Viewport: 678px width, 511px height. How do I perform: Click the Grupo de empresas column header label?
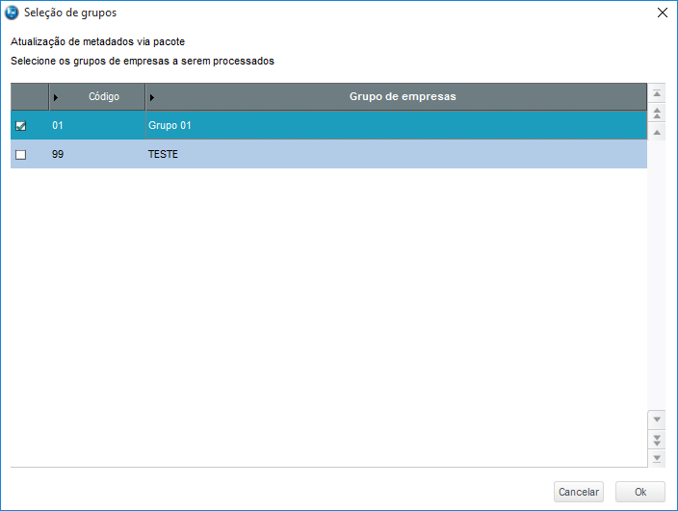[403, 96]
